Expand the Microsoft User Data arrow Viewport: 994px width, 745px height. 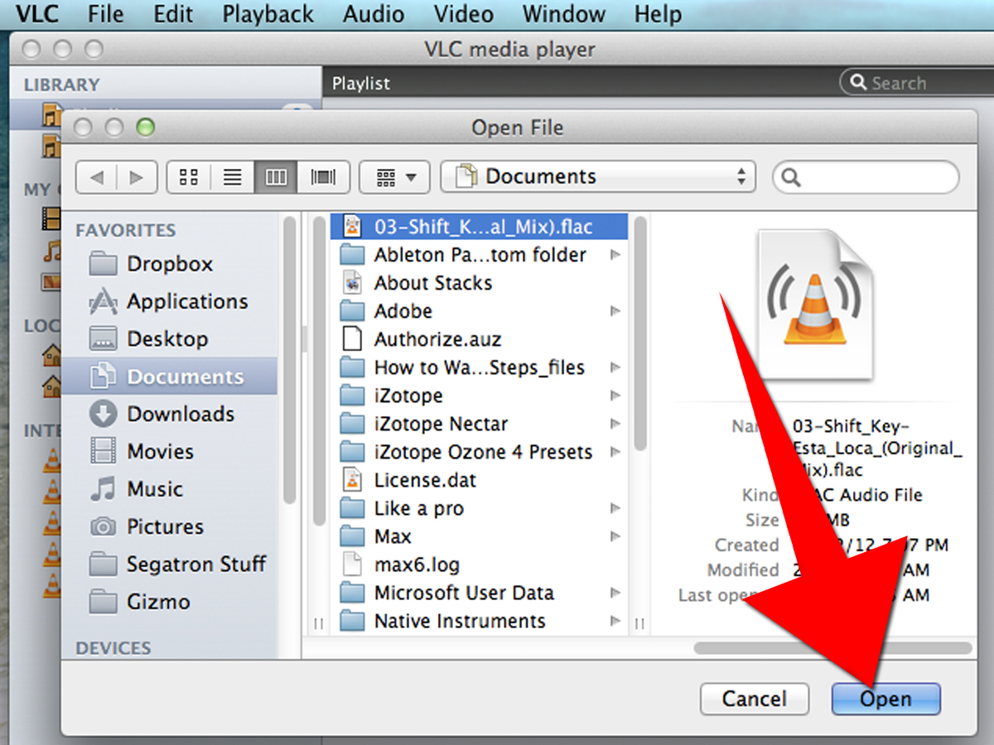click(615, 593)
